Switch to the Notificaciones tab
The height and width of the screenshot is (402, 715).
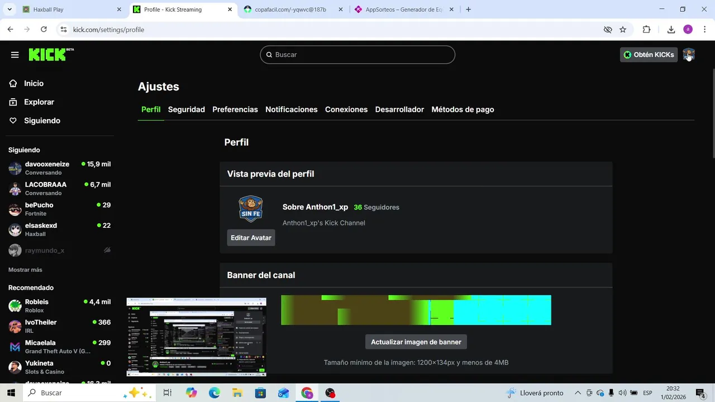(292, 109)
